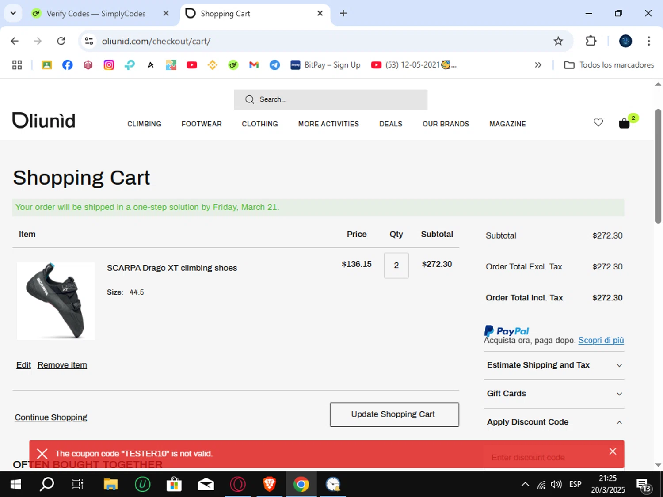Open the Instagram bookmark
The height and width of the screenshot is (497, 663).
coord(109,65)
